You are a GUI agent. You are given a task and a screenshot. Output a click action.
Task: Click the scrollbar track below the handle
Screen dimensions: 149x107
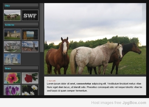42,74
